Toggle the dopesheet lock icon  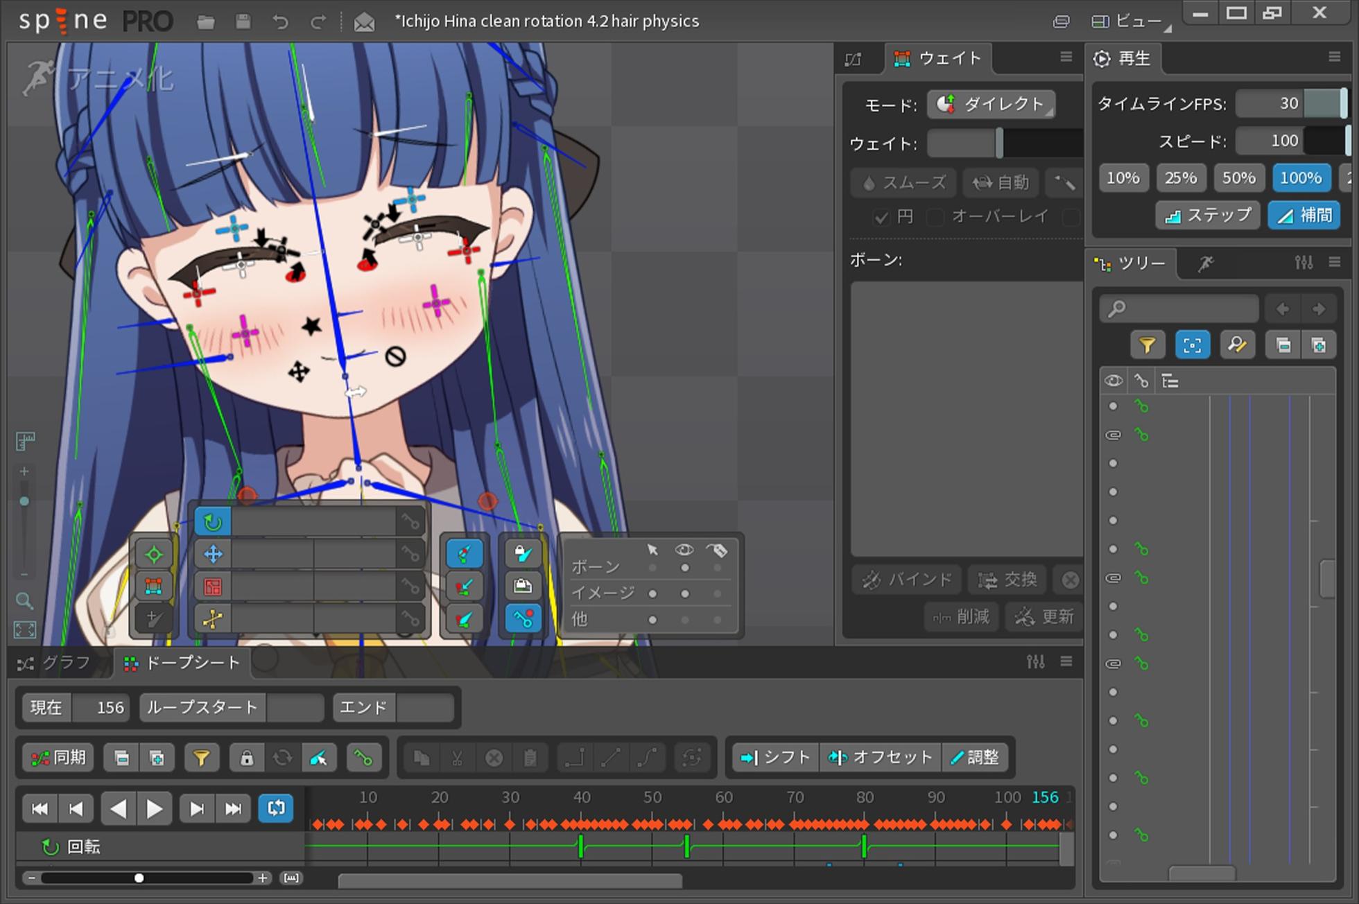coord(246,758)
